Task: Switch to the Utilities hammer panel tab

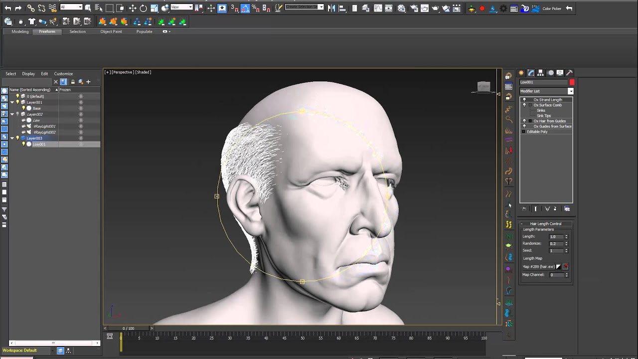Action: (x=570, y=73)
